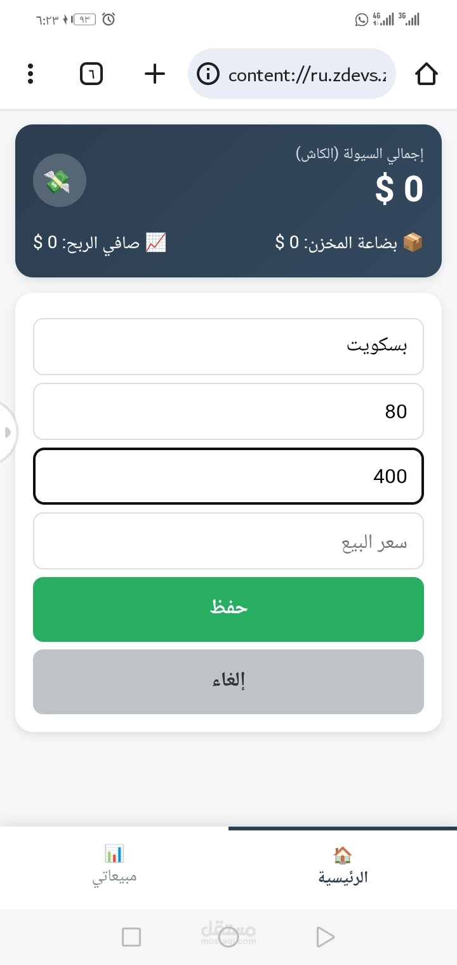This screenshot has height=965, width=457.
Task: Cancel the form with إلغاء button
Action: (x=228, y=682)
